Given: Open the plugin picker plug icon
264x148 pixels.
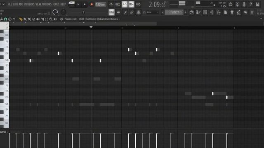Looking at the screenshot, I should [x=232, y=12].
